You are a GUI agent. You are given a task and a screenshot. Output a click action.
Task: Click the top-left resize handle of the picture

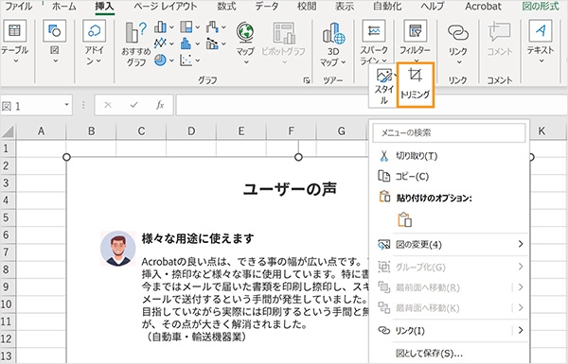(x=66, y=157)
